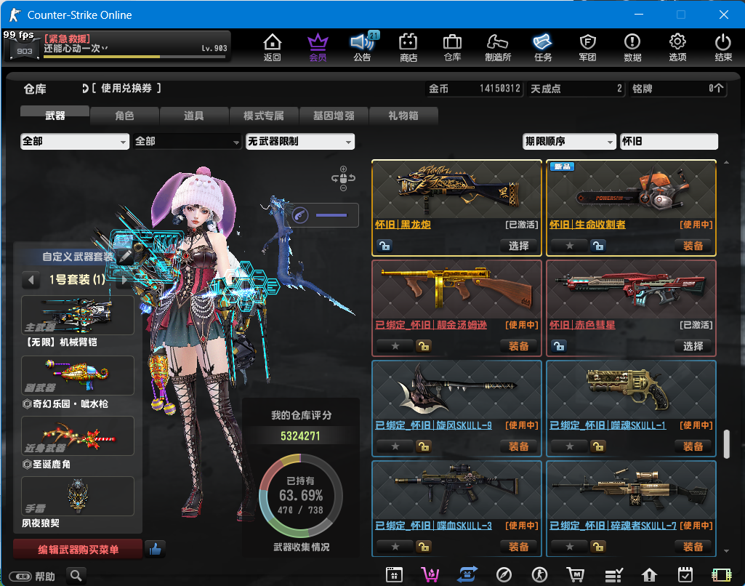
Task: Open the 会员 crown membership icon
Action: [318, 47]
